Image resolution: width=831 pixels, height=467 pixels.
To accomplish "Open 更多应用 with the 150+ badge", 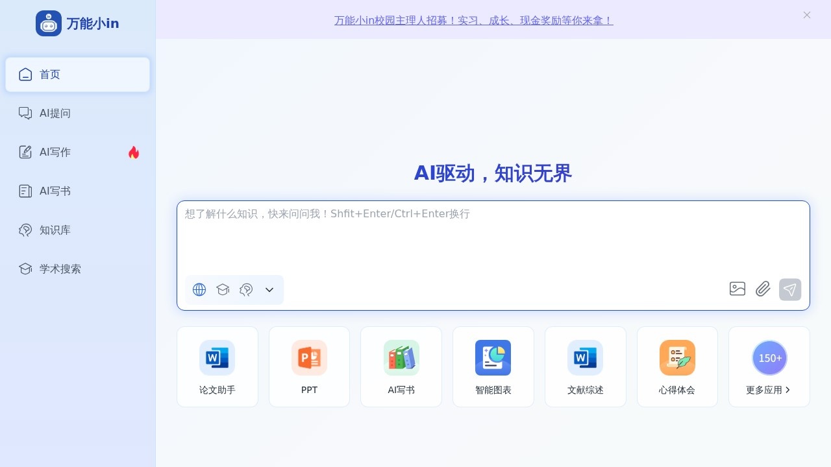I will tap(769, 357).
